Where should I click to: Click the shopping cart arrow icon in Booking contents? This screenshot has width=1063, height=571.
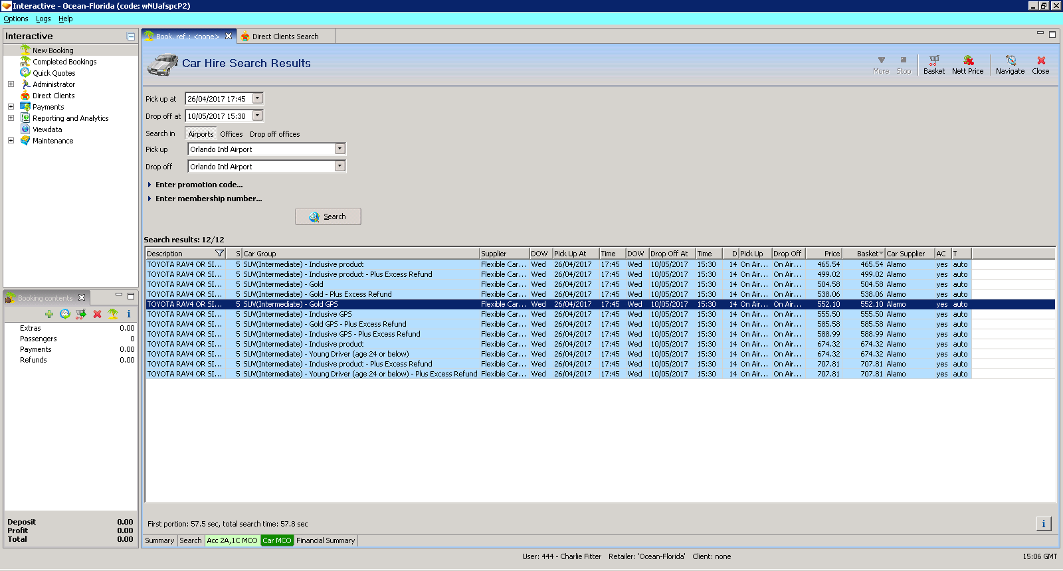point(81,314)
